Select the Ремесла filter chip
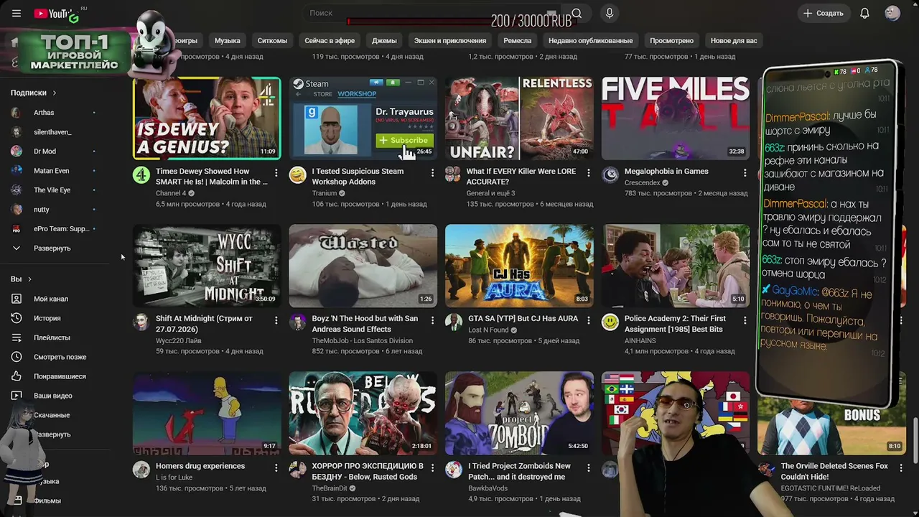 tap(517, 41)
